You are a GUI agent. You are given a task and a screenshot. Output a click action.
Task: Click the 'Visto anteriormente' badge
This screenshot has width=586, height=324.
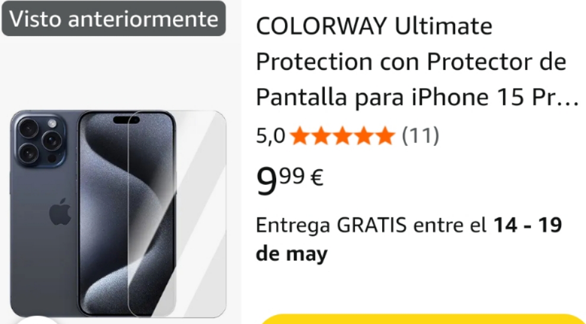pos(114,18)
